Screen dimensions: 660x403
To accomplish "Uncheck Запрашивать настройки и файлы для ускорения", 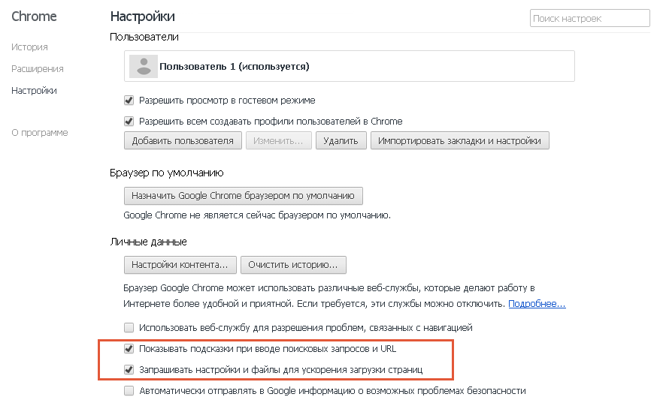I will [x=129, y=370].
